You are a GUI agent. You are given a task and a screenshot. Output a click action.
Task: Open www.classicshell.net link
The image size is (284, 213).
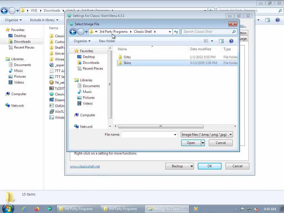pyautogui.click(x=85, y=166)
